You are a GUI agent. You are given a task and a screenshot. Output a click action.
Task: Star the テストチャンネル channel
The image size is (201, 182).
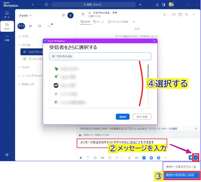[x=90, y=13]
